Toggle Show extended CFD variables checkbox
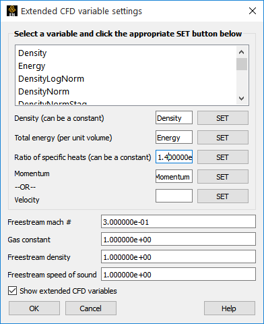The width and height of the screenshot is (264, 324). tap(12, 291)
